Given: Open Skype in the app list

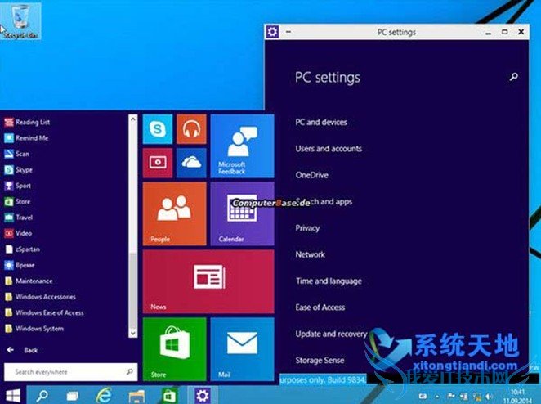Looking at the screenshot, I should tap(18, 169).
